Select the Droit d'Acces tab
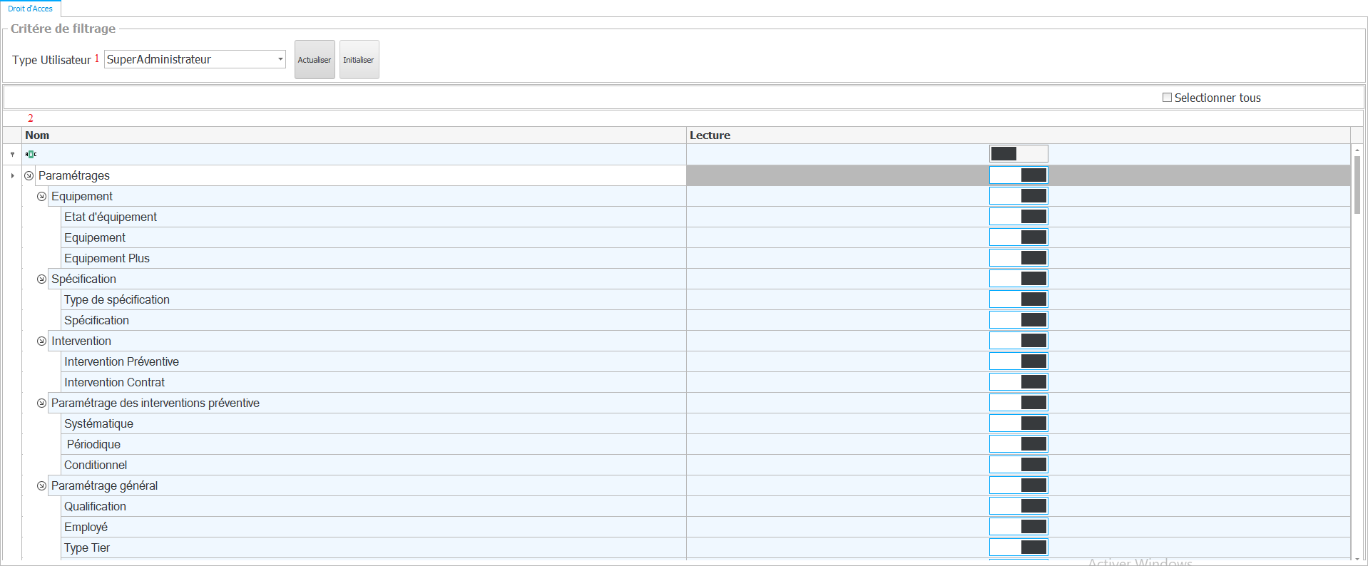This screenshot has height=566, width=1368. [30, 9]
